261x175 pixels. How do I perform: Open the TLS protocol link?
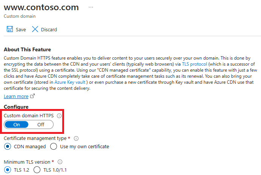194,64
